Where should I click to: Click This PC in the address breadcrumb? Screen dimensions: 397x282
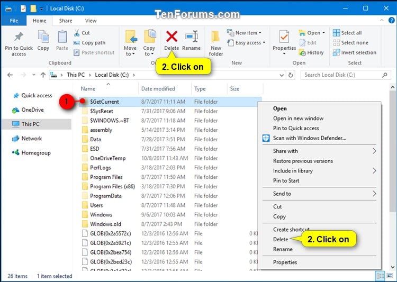coord(76,75)
